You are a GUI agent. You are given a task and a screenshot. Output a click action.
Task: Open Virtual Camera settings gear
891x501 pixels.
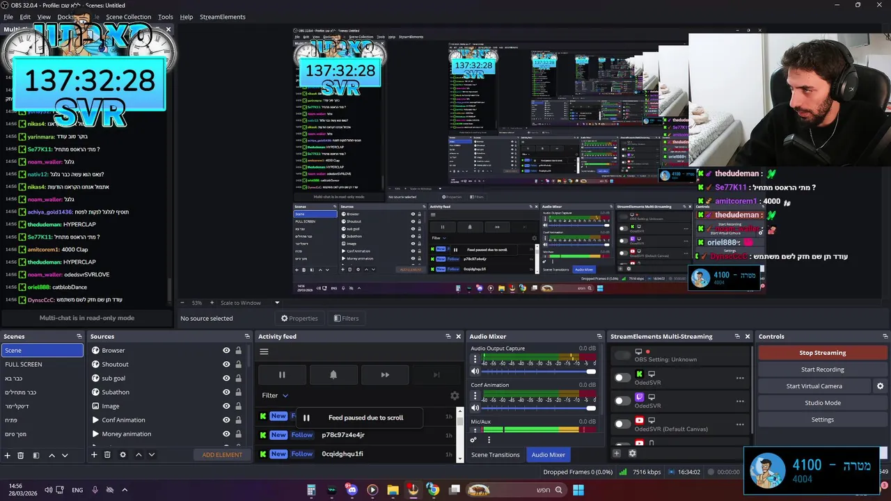click(x=880, y=386)
